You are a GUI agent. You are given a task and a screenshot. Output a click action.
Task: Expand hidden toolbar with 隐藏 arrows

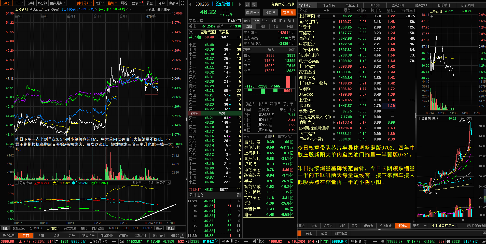(x=174, y=3)
